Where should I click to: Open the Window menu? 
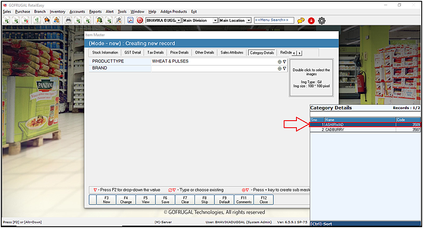tap(137, 12)
